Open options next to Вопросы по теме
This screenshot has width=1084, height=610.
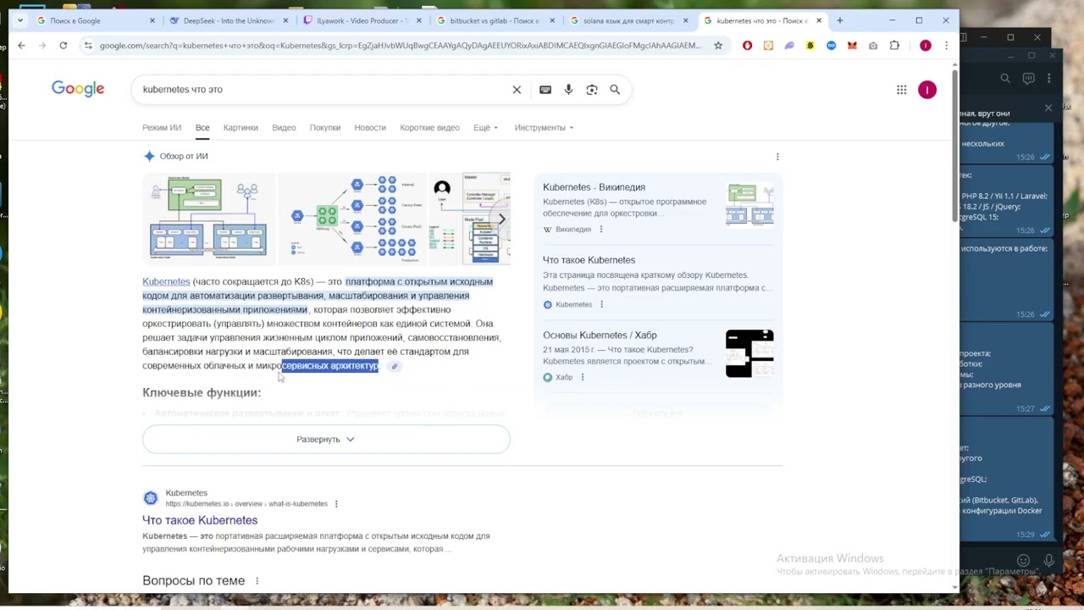click(x=257, y=581)
